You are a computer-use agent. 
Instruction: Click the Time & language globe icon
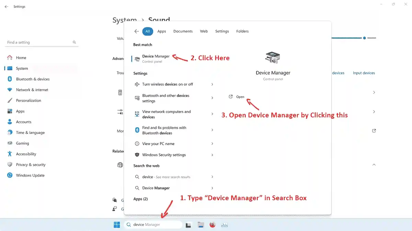click(10, 132)
